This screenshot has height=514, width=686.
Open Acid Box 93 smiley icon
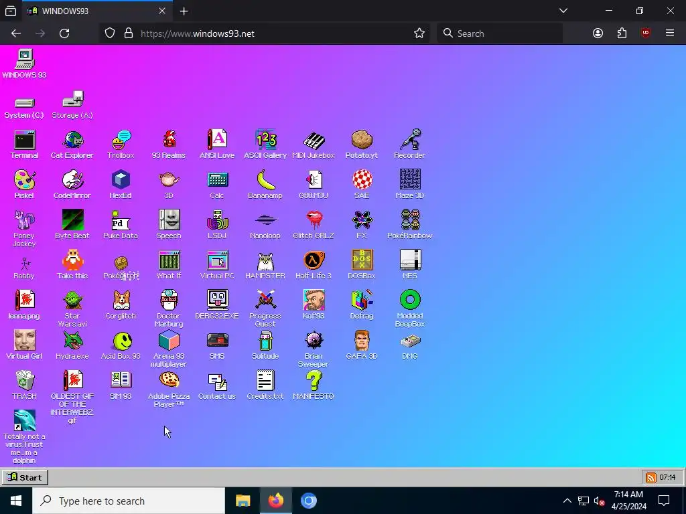121,346
